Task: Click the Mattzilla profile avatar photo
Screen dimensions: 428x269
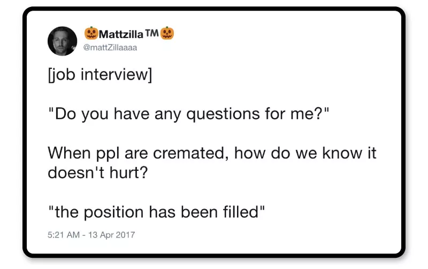Action: pos(63,41)
